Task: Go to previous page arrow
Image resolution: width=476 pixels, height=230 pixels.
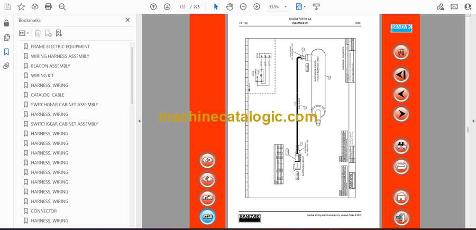Action: coord(153,7)
